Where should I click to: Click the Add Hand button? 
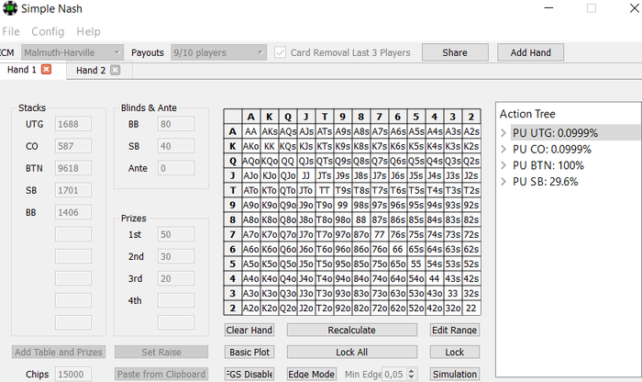(x=531, y=52)
